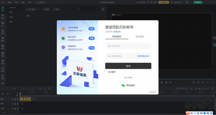This screenshot has height=115, width=216.
Task: Click the preview volume speaker icon
Action: point(208,82)
